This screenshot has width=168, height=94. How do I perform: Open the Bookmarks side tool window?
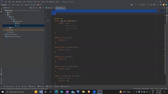point(1,71)
